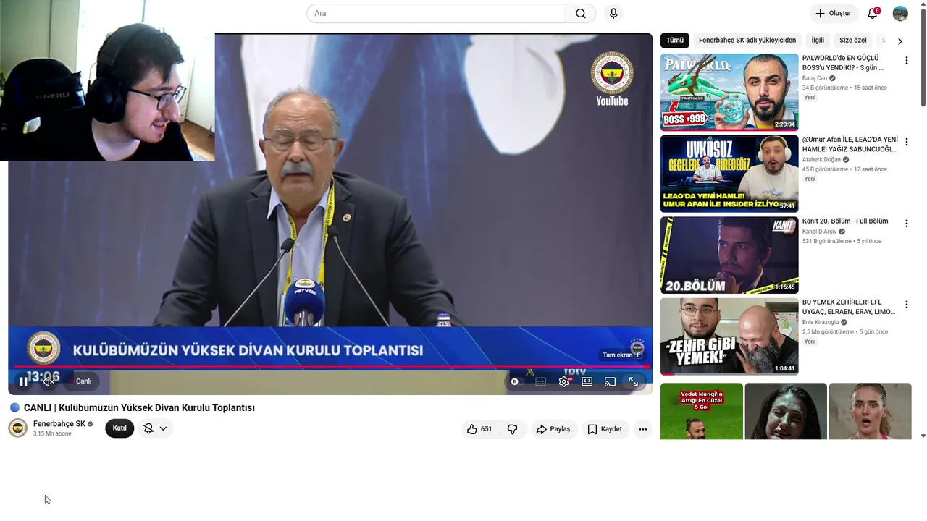Click the search magnifier button
Screen dimensions: 927x521
[581, 14]
